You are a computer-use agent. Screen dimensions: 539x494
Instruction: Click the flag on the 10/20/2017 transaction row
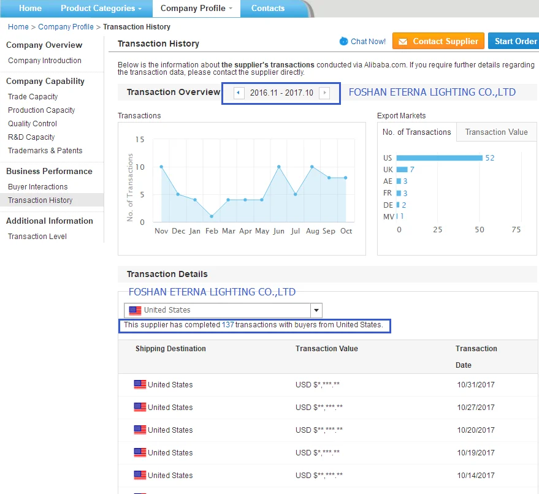pos(140,430)
